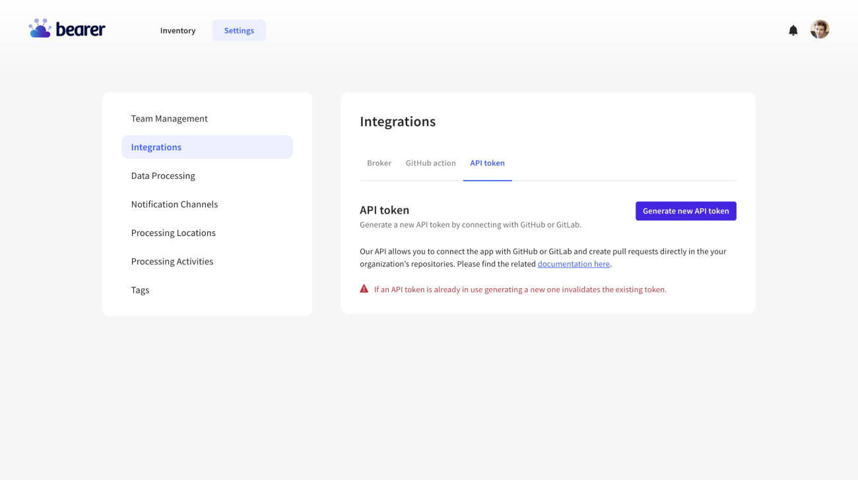Switch to the GitHub action tab

click(430, 163)
